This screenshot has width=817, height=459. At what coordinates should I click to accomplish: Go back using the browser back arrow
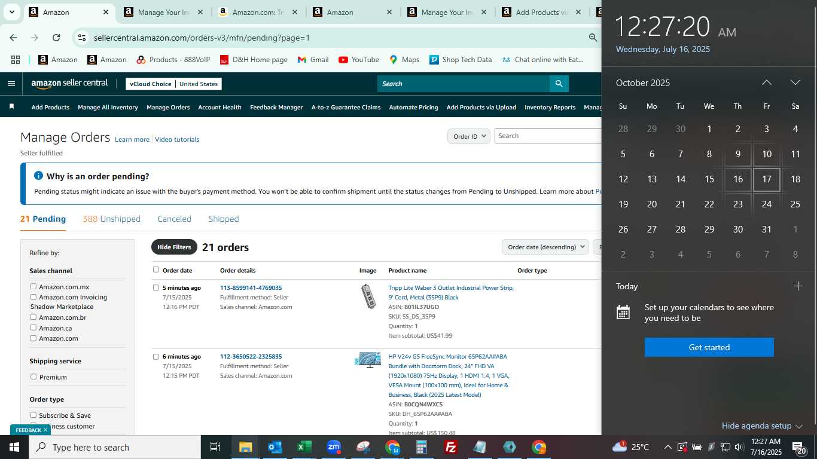(x=13, y=38)
